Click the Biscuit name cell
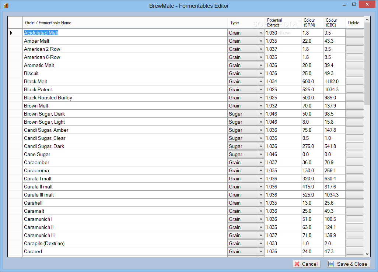The height and width of the screenshot is (272, 378). [125, 74]
